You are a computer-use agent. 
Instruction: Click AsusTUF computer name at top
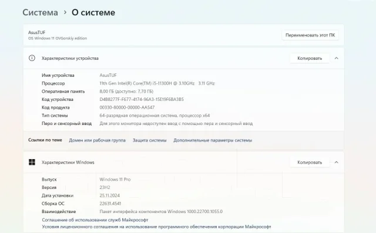tap(36, 32)
